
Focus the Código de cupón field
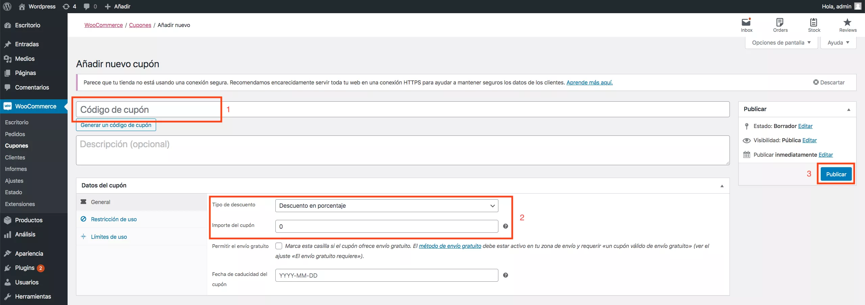tap(403, 109)
